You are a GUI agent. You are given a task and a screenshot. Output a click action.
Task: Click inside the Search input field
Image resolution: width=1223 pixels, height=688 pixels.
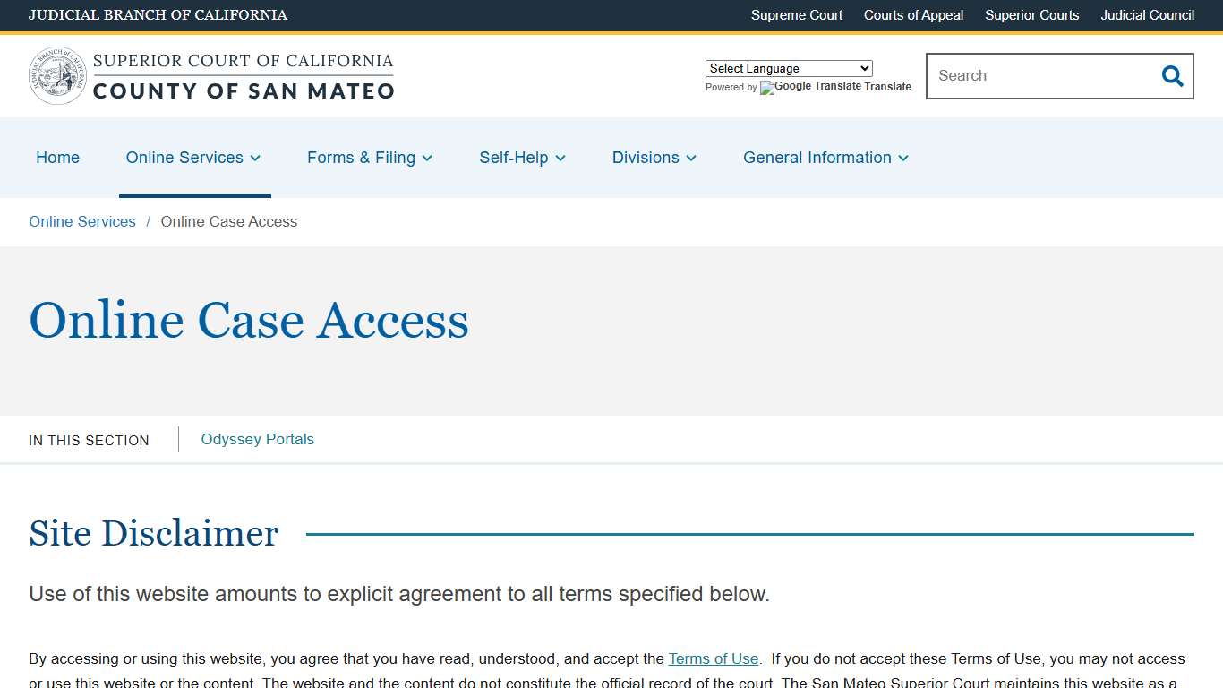(x=1030, y=76)
